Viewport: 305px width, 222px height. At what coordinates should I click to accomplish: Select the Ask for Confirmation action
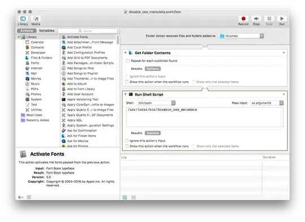89,131
